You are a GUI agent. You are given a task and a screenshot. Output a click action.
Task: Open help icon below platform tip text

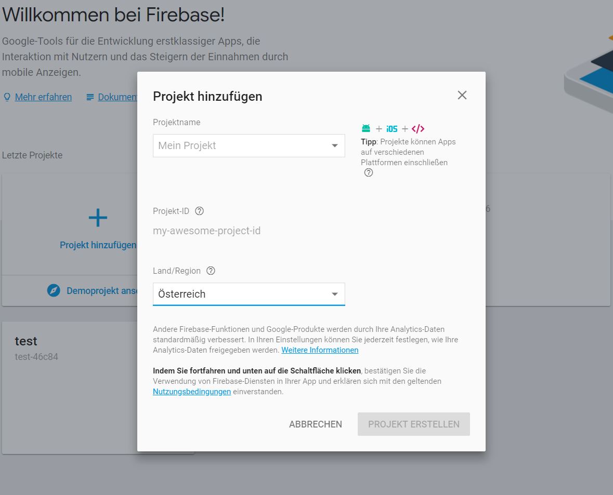(x=368, y=172)
